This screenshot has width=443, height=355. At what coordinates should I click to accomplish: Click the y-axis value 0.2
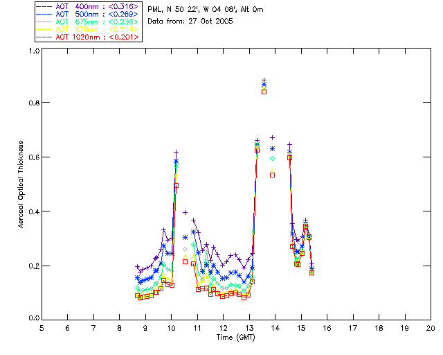click(34, 266)
